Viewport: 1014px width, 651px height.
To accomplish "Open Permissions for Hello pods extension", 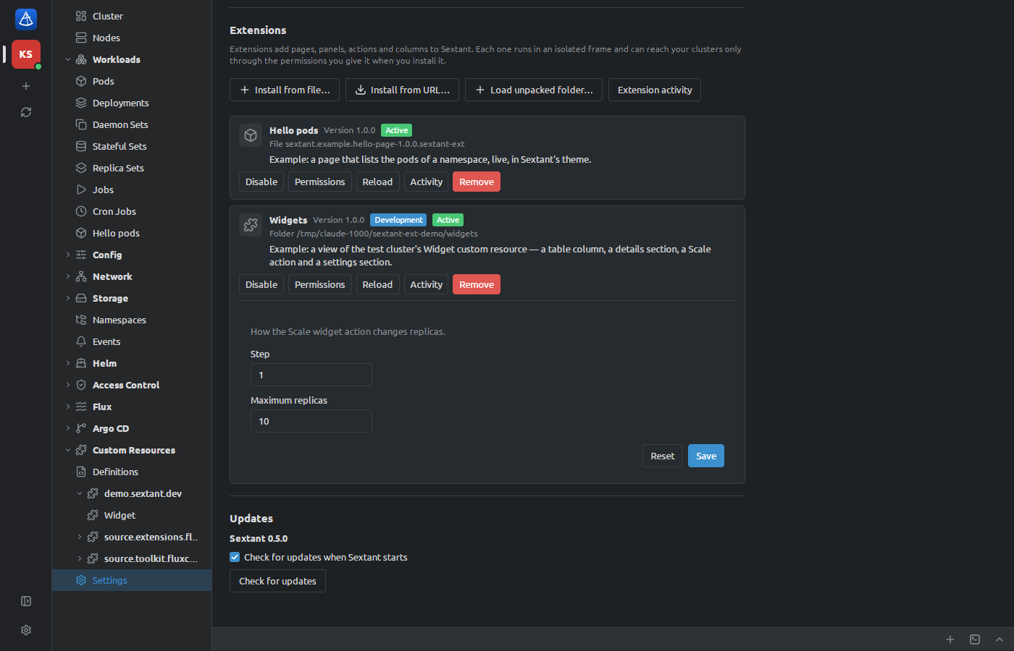I will click(x=320, y=182).
